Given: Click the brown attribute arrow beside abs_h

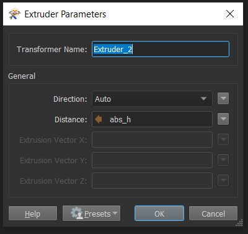Looking at the screenshot, I should [x=99, y=119].
